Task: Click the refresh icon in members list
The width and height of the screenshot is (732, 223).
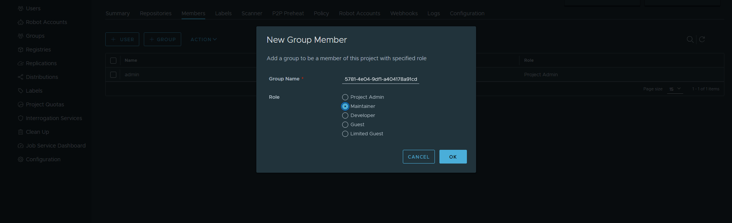Action: 702,39
